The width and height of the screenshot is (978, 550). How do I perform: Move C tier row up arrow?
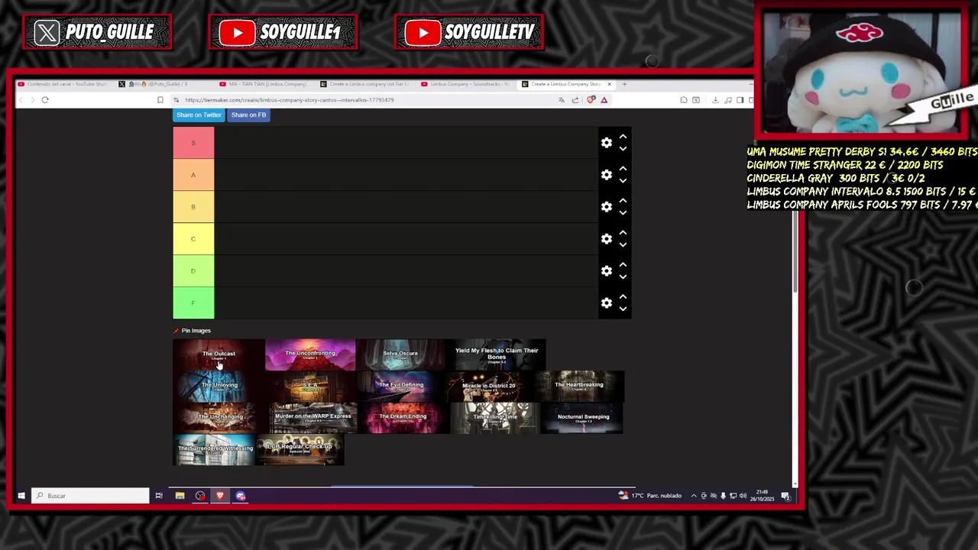coord(623,233)
